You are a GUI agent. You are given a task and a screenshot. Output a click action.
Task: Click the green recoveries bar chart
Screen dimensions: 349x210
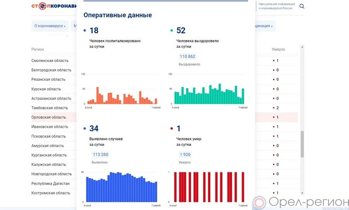point(209,94)
